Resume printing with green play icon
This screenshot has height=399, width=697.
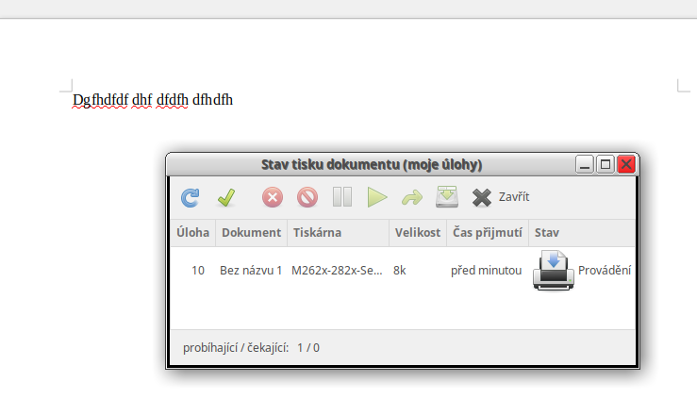[377, 197]
